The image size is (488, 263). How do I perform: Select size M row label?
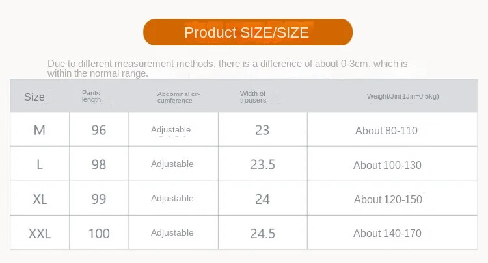click(x=40, y=131)
